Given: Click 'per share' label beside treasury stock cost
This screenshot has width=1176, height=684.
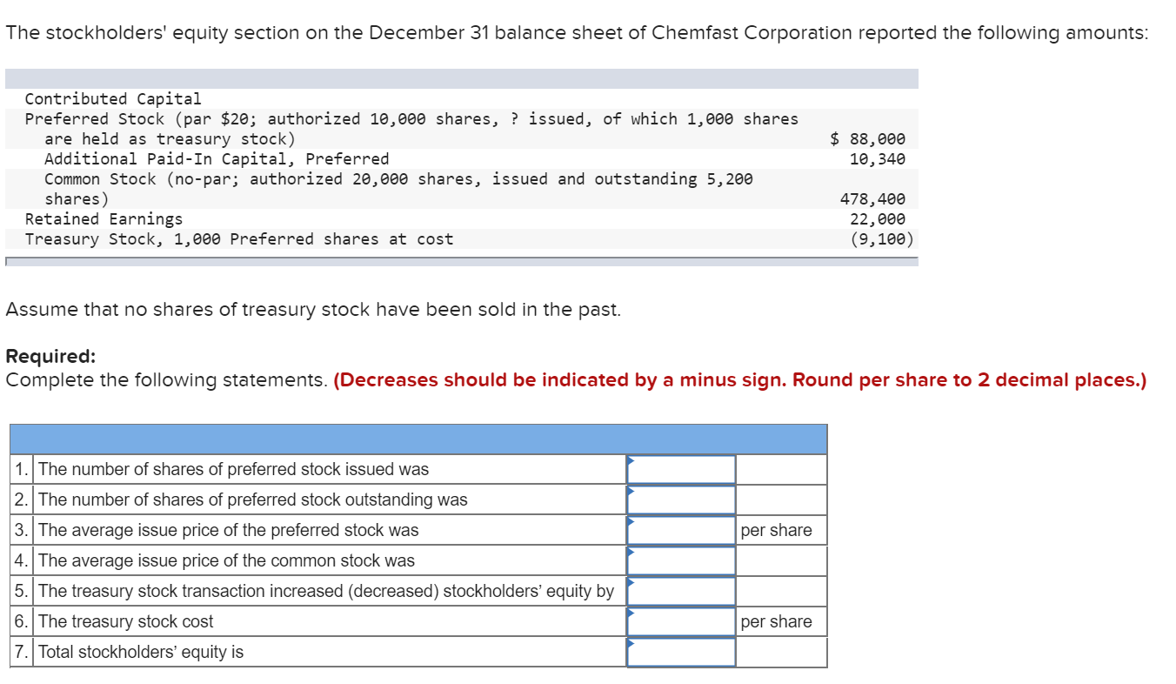Looking at the screenshot, I should pyautogui.click(x=776, y=621).
